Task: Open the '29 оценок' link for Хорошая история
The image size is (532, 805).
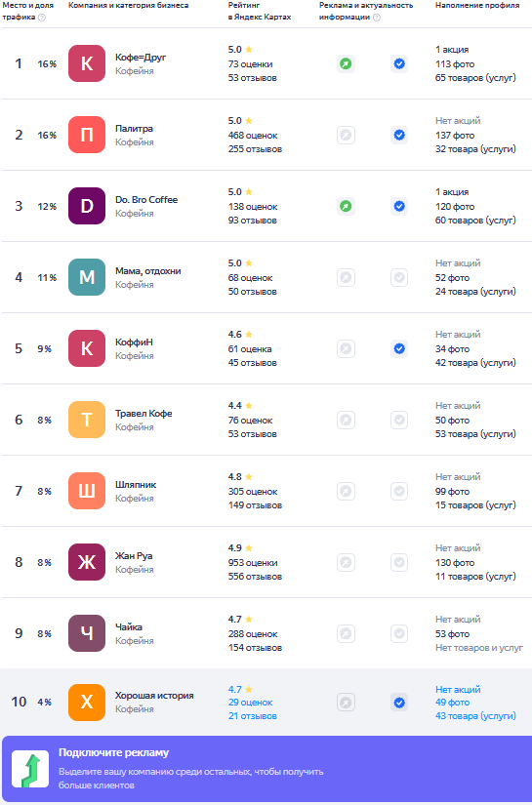Action: tap(250, 703)
